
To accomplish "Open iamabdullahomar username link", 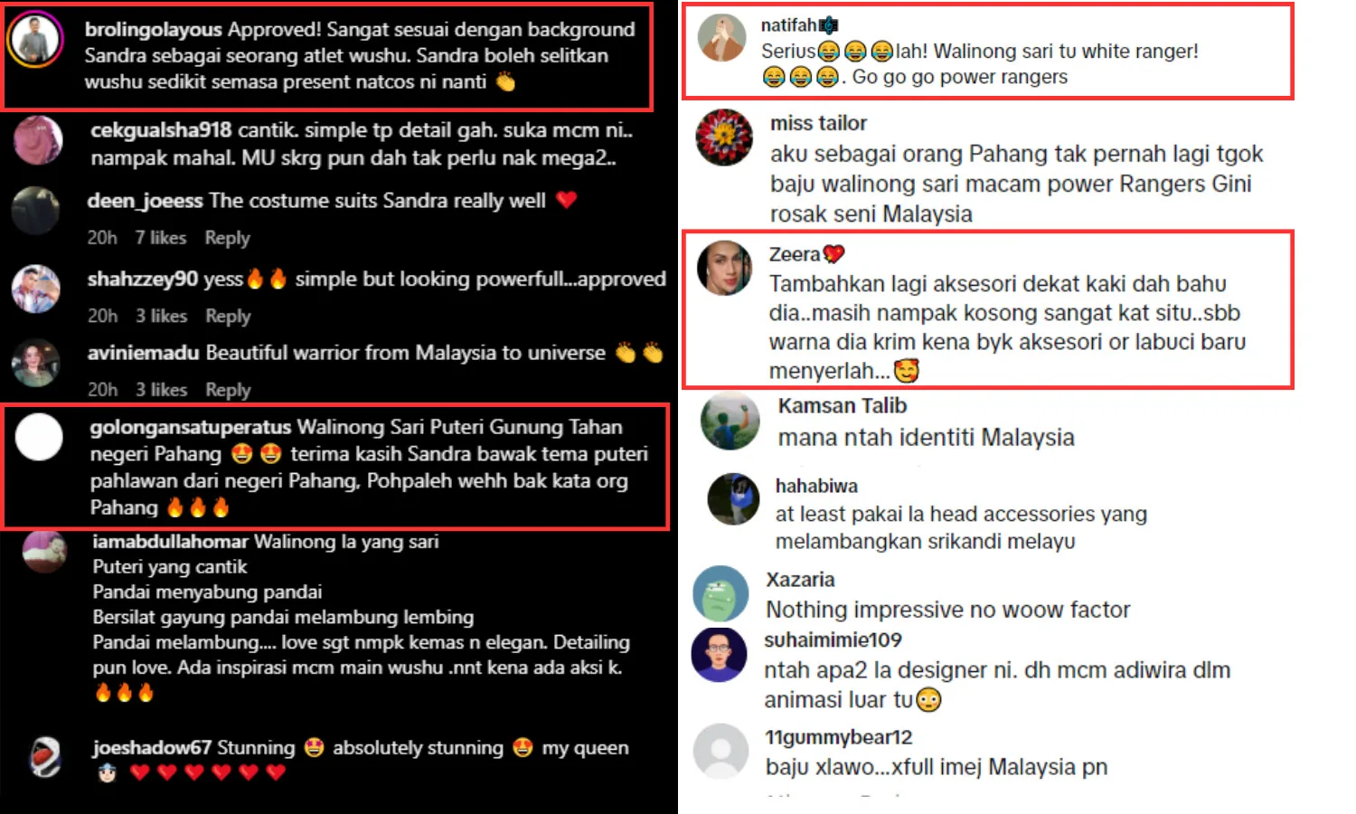I will coord(170,542).
